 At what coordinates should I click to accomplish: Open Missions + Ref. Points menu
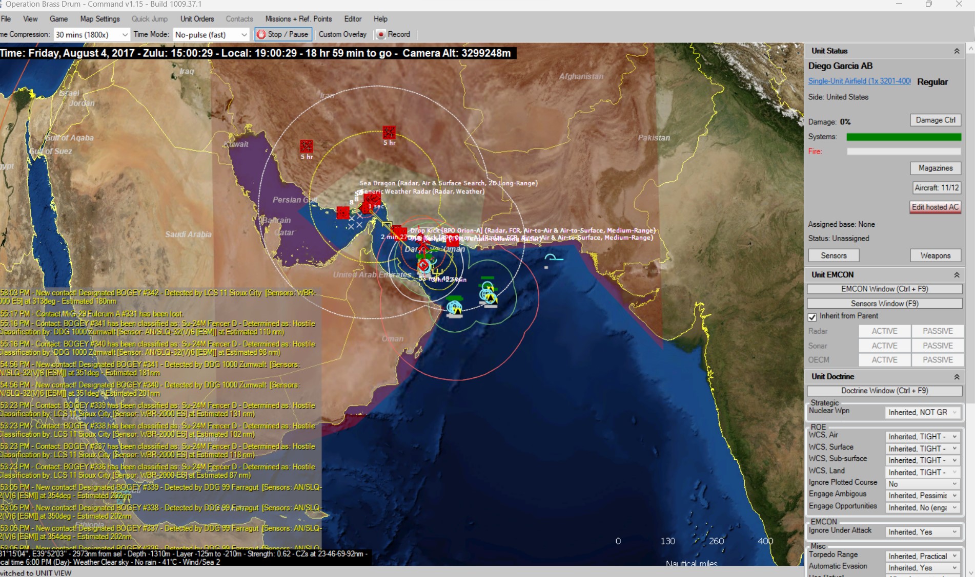tap(298, 19)
